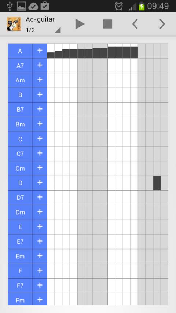Toggle the first dark note in A row

click(51, 55)
